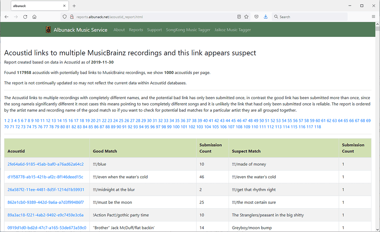Open the Reports menu item

coord(136,30)
